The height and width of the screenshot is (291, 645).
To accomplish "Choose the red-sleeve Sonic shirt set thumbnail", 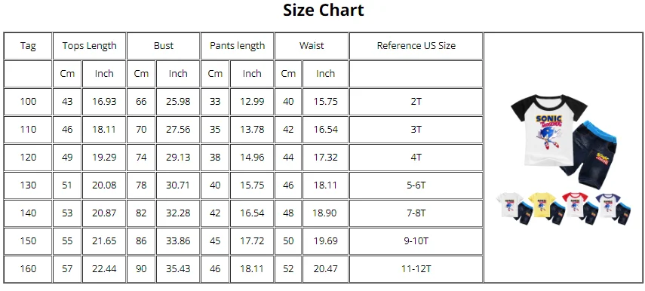I will [580, 208].
